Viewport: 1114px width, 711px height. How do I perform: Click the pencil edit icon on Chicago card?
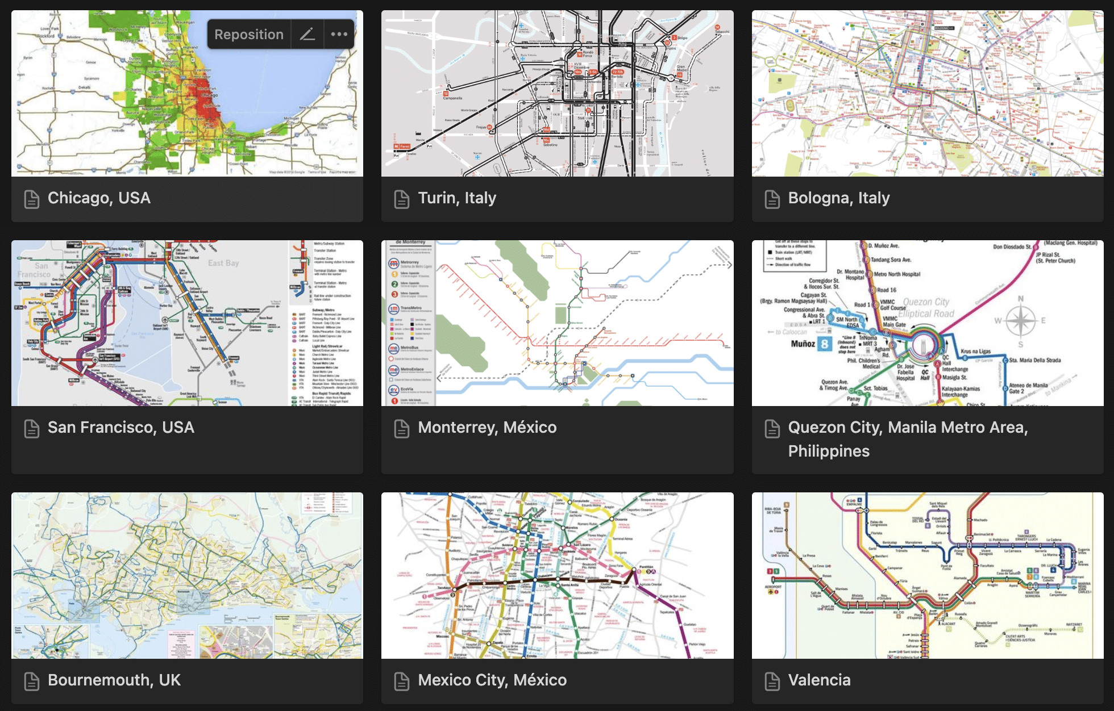click(307, 35)
